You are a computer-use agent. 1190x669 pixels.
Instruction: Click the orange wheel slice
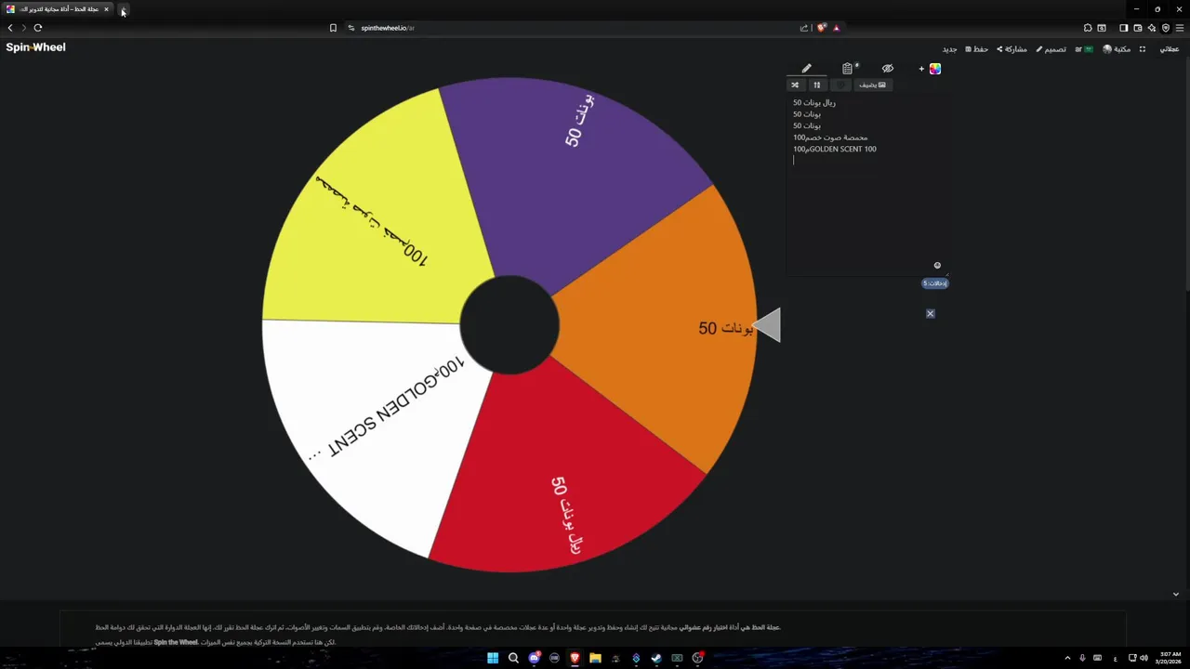pos(655,327)
